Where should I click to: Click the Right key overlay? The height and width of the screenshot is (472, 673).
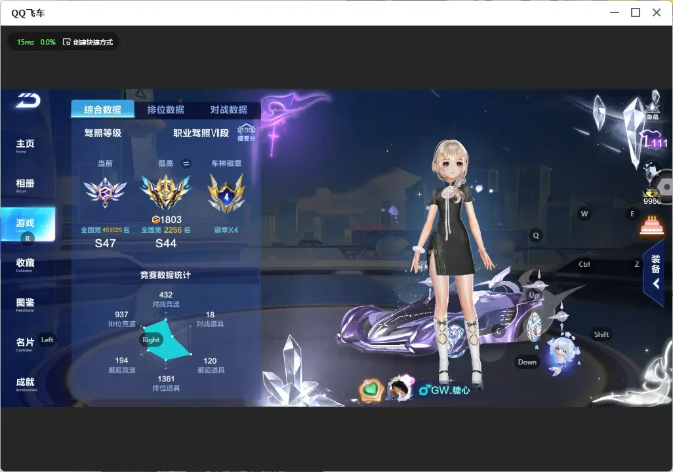pyautogui.click(x=151, y=340)
